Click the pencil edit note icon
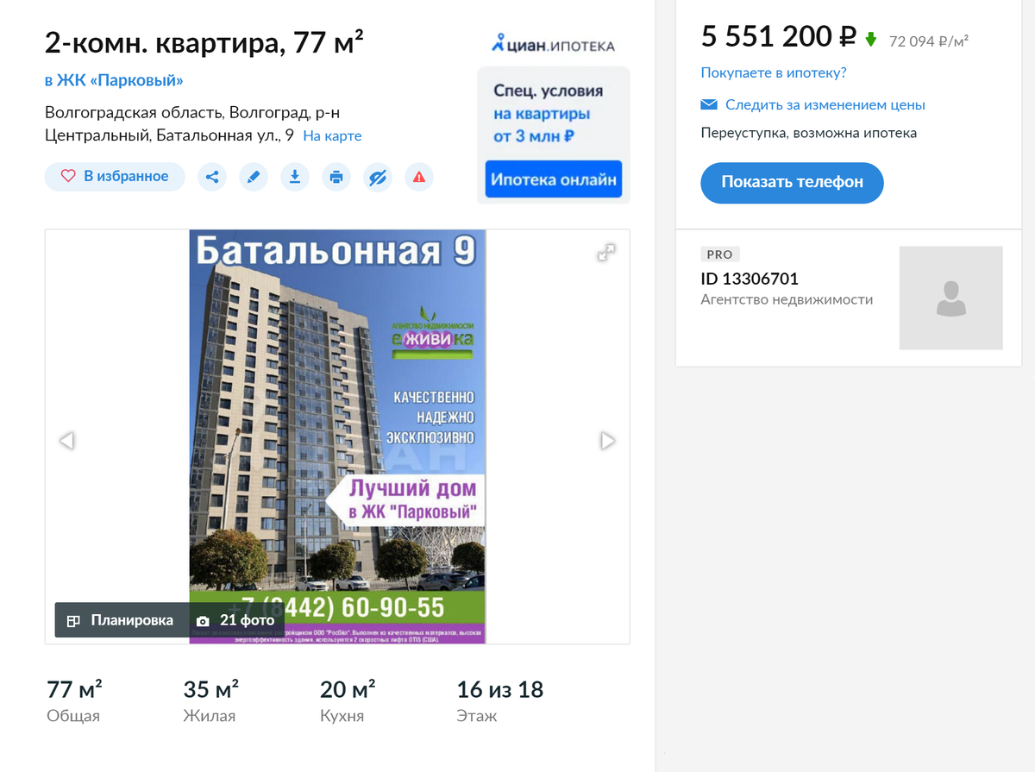 [254, 177]
